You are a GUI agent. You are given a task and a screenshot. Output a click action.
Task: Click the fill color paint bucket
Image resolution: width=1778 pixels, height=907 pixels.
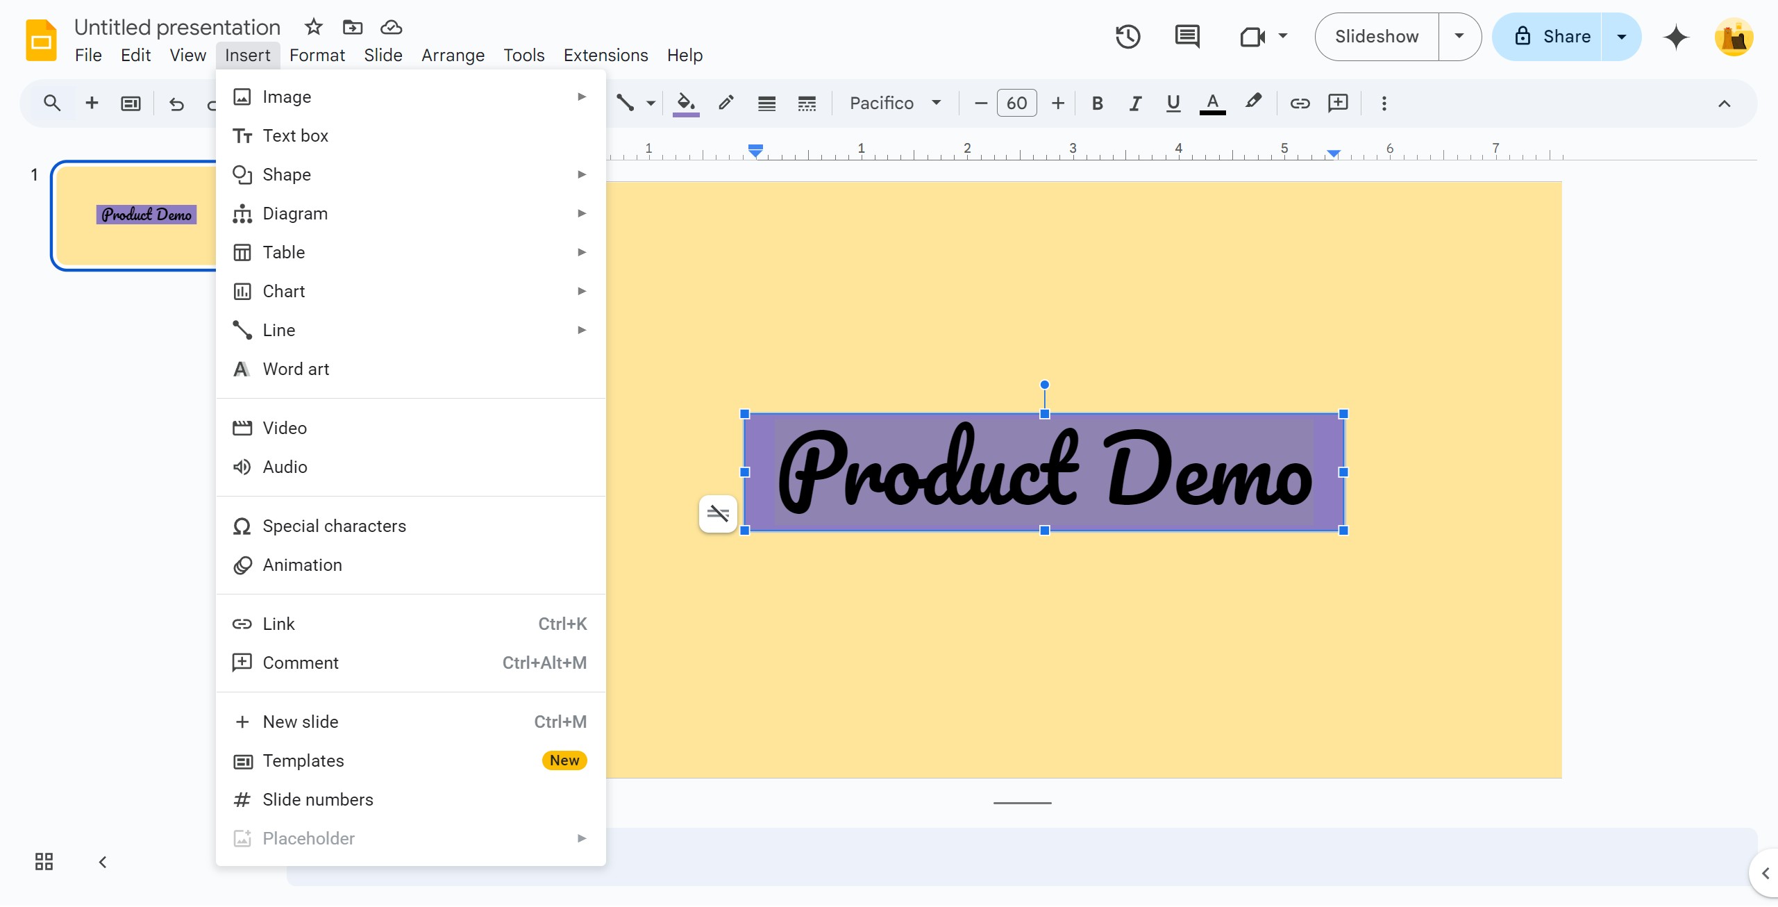(685, 103)
